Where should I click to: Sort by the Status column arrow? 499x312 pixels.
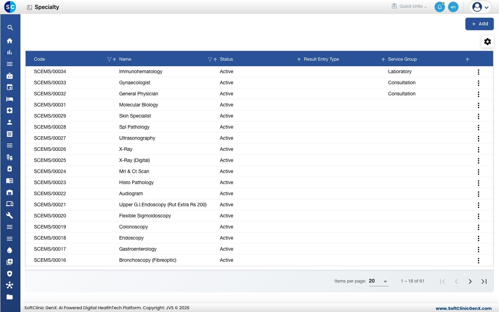[299, 60]
